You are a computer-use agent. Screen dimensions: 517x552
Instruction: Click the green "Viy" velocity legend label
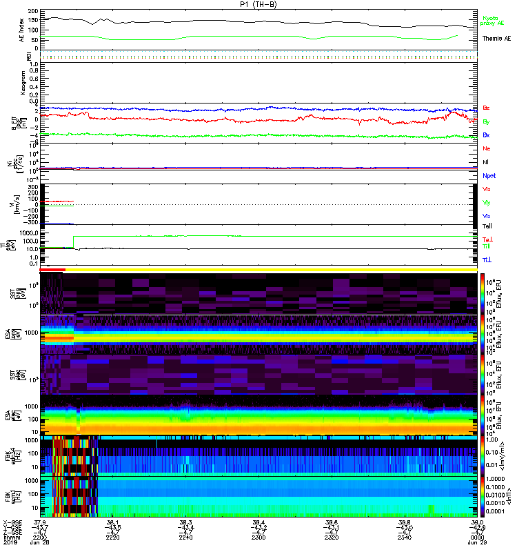486,203
